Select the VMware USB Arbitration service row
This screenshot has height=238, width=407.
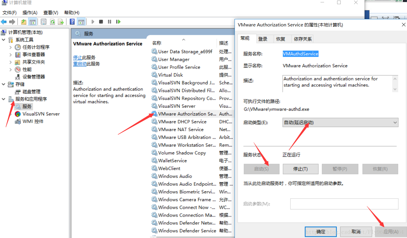(193, 137)
